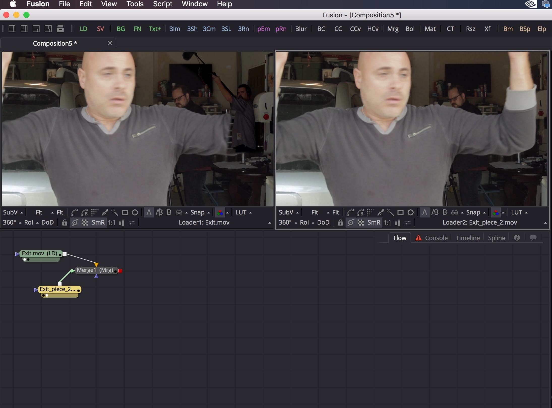Click the bitmap mask icon in Loader1 viewer
The image size is (552, 408).
pos(94,212)
